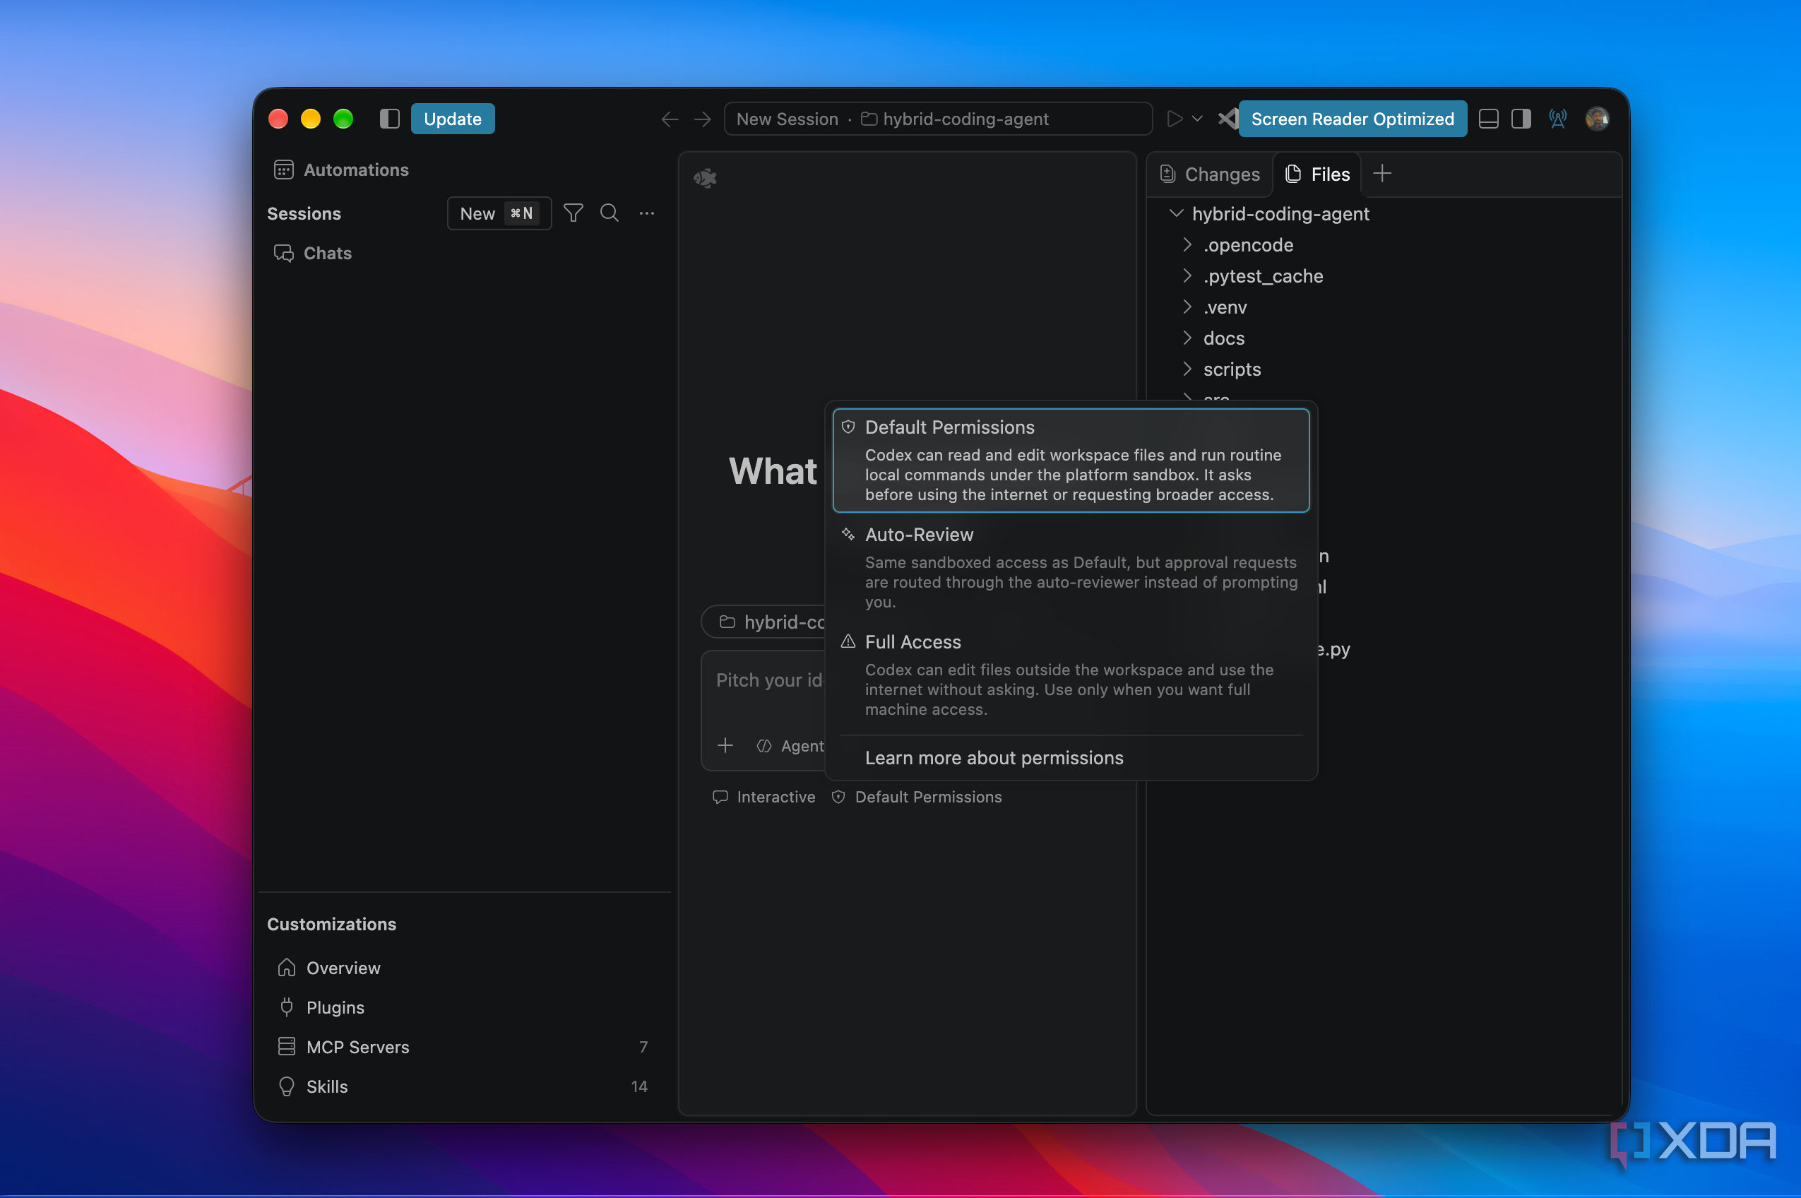Select Full Access permission option

[x=1071, y=675]
